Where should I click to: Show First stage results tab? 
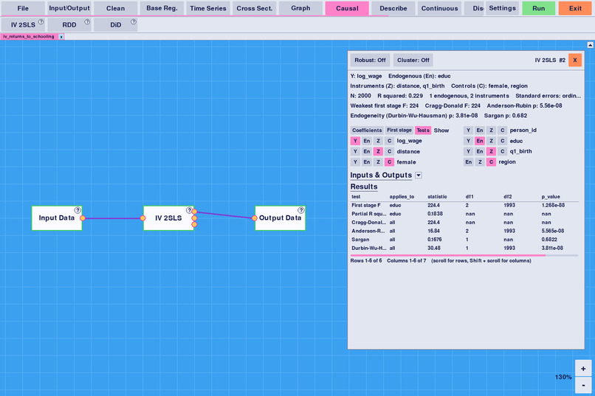[399, 131]
